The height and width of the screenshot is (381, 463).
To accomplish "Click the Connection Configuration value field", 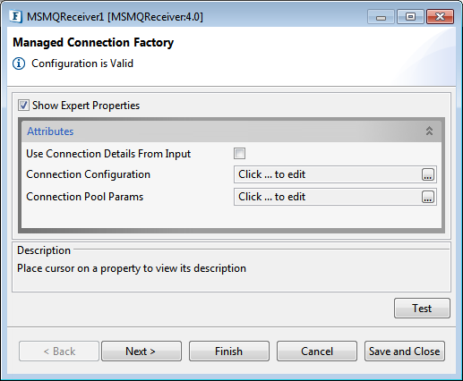I will (328, 174).
